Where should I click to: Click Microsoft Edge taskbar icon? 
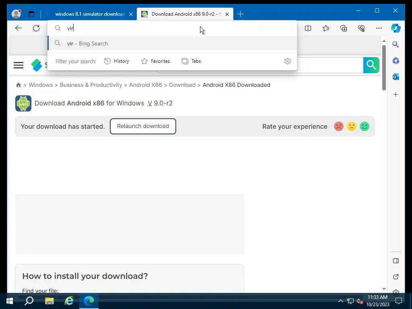89,301
